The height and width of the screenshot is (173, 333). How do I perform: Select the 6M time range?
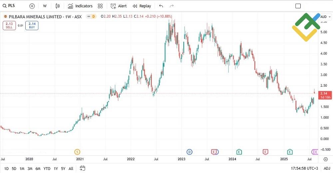[x=38, y=169]
